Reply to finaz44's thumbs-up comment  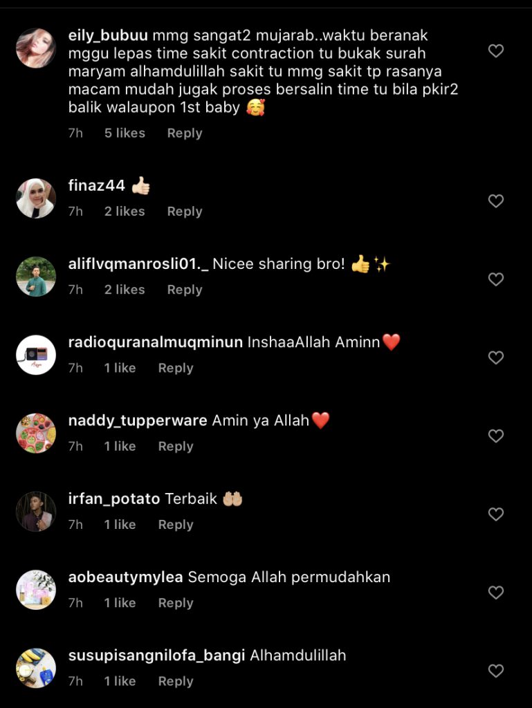pyautogui.click(x=185, y=212)
